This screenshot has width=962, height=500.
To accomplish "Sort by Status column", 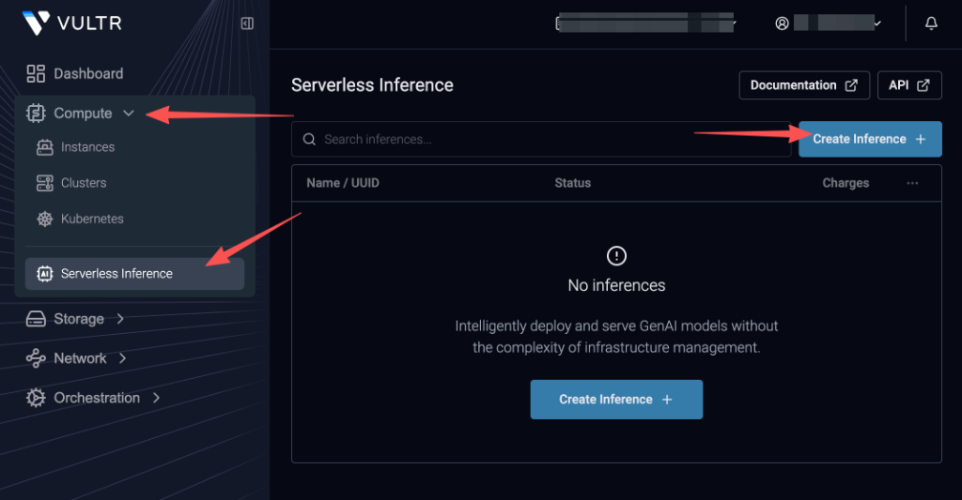I will (x=572, y=183).
